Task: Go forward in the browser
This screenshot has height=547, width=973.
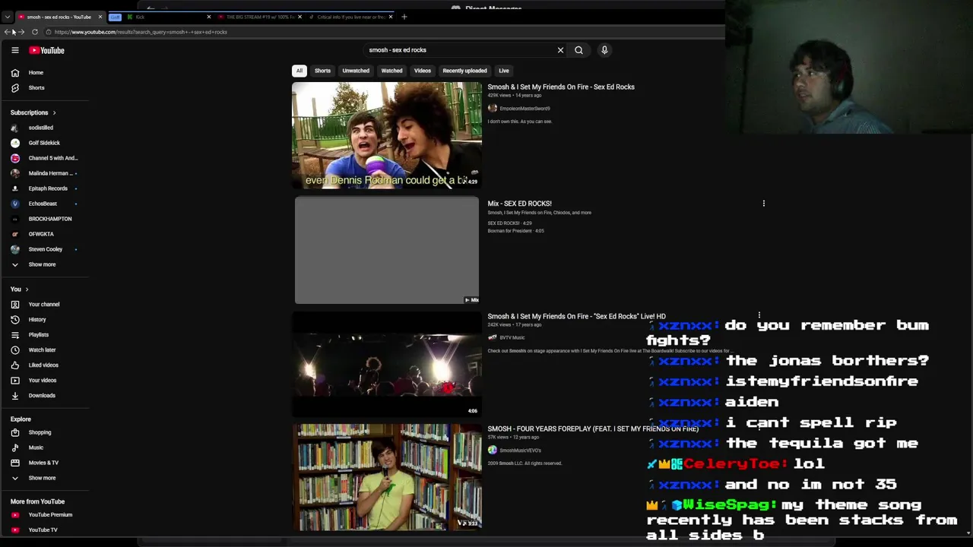Action: tap(21, 32)
